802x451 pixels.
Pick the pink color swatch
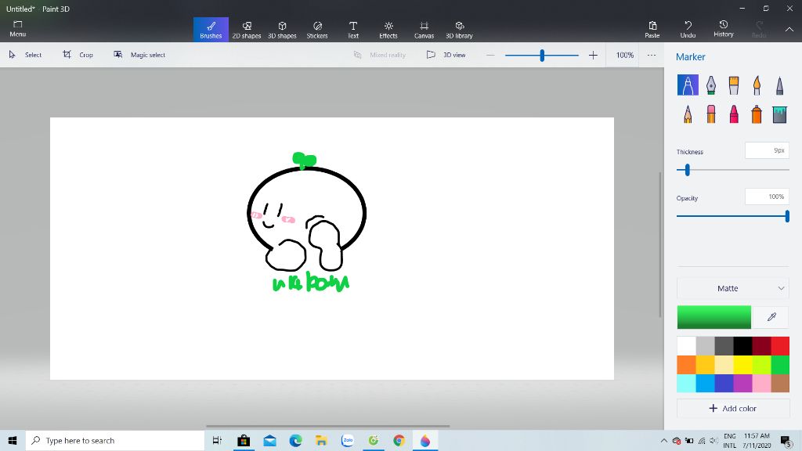(x=761, y=383)
